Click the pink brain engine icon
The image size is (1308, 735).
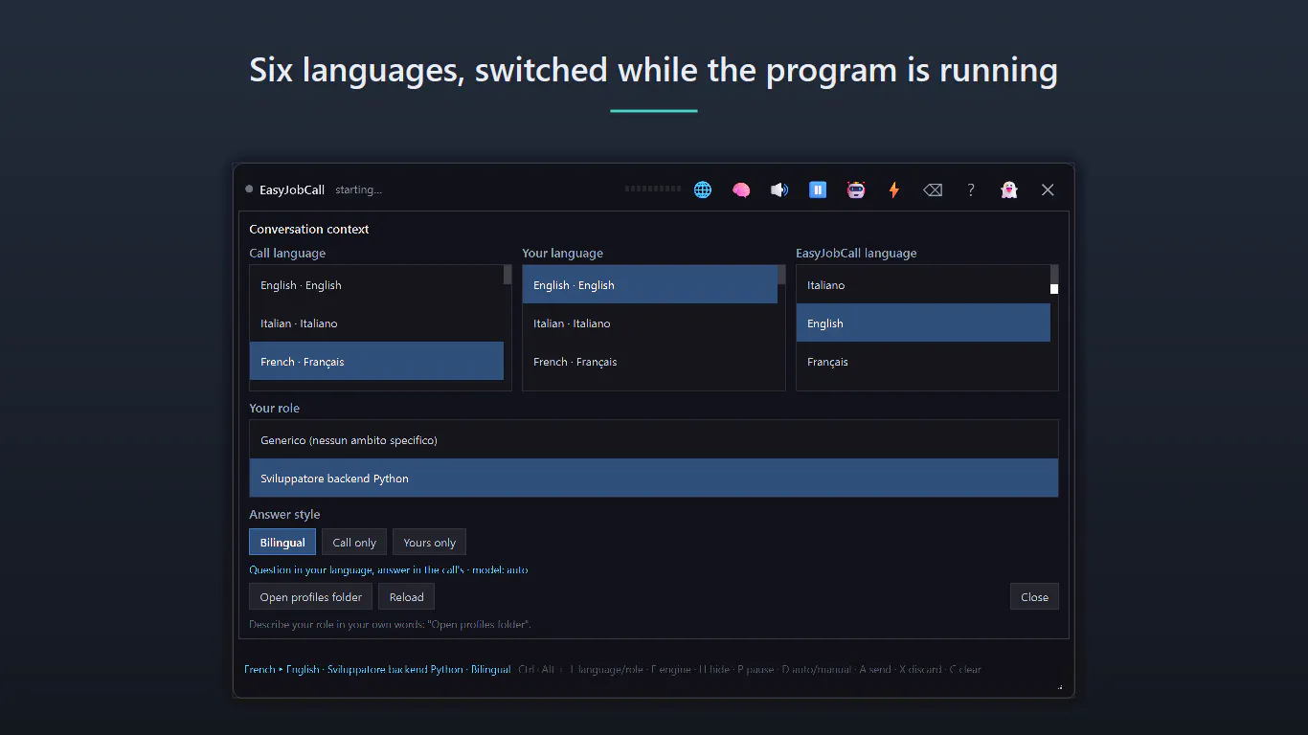pos(741,189)
